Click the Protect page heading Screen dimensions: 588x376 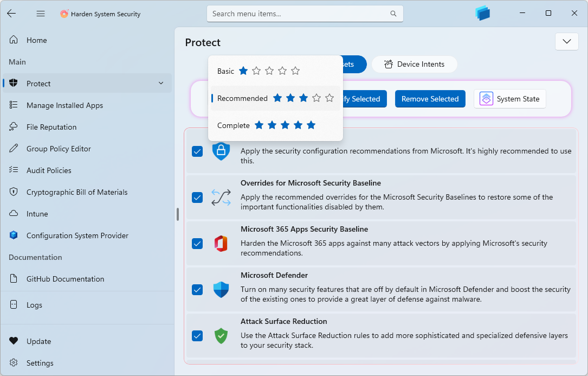tap(203, 42)
